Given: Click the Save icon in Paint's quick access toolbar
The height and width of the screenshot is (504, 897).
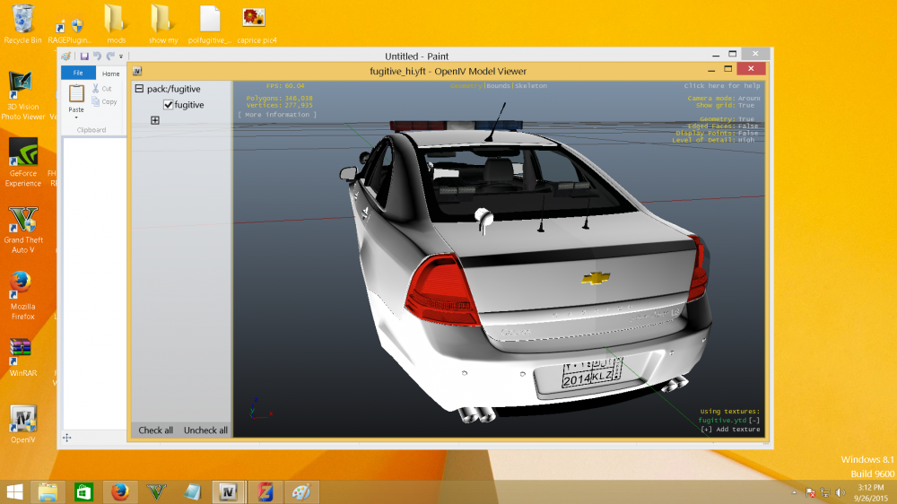Looking at the screenshot, I should pos(84,56).
